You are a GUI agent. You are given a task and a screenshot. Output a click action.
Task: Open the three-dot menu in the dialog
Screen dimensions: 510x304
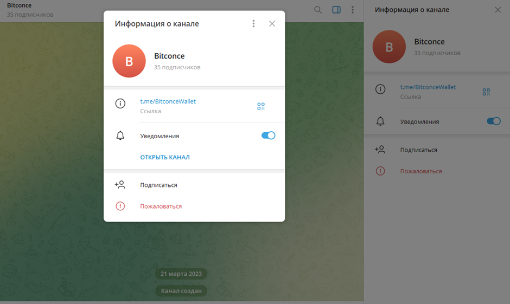pyautogui.click(x=253, y=24)
